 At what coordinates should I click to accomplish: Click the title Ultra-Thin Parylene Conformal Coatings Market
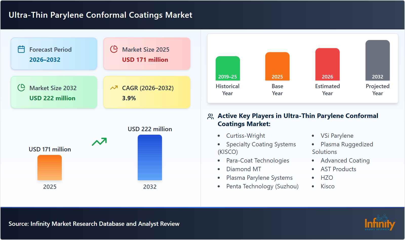click(100, 15)
